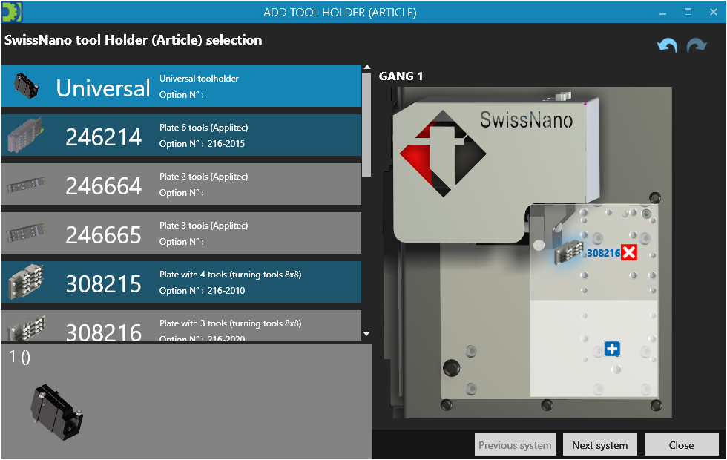This screenshot has height=460, width=727.
Task: Remove tool holder 308216 with red X
Action: (x=629, y=253)
